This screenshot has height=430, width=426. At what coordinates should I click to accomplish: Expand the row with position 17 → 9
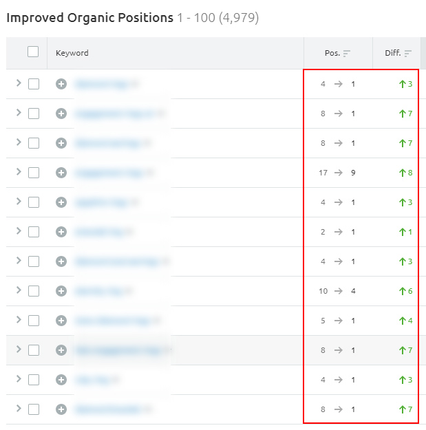click(19, 172)
